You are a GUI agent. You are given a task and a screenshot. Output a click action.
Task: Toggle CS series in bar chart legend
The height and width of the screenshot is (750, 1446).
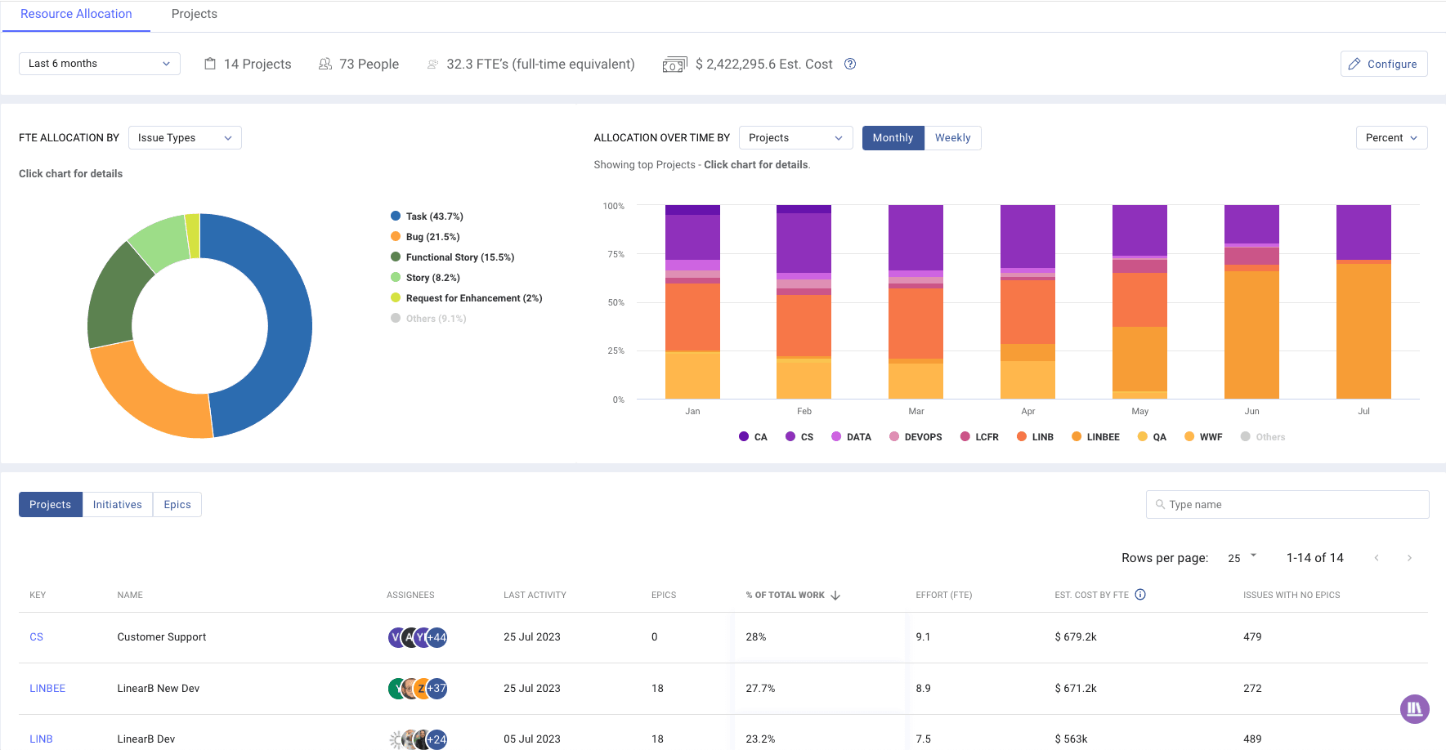799,437
